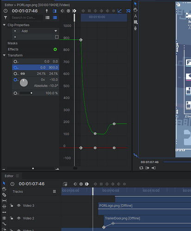Click the Tracks hamburger menu icon
191x231 pixels.
[x=55, y=191]
